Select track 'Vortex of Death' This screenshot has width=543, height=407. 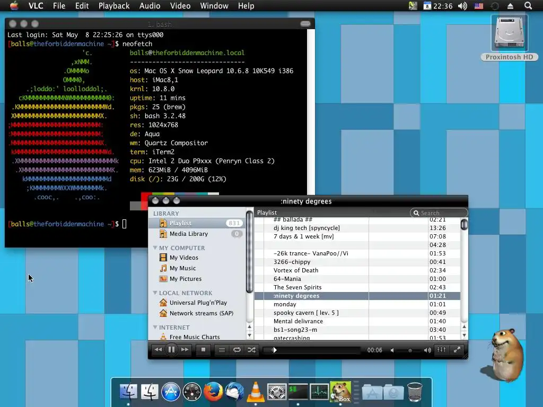[357, 270]
